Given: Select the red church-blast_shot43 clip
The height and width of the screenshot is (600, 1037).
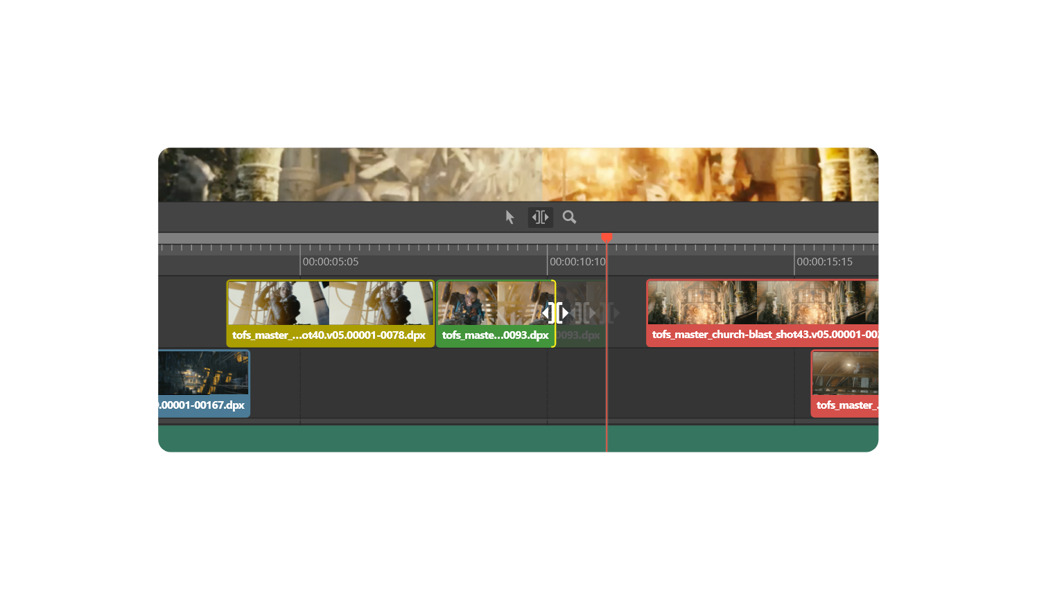Looking at the screenshot, I should pyautogui.click(x=762, y=313).
